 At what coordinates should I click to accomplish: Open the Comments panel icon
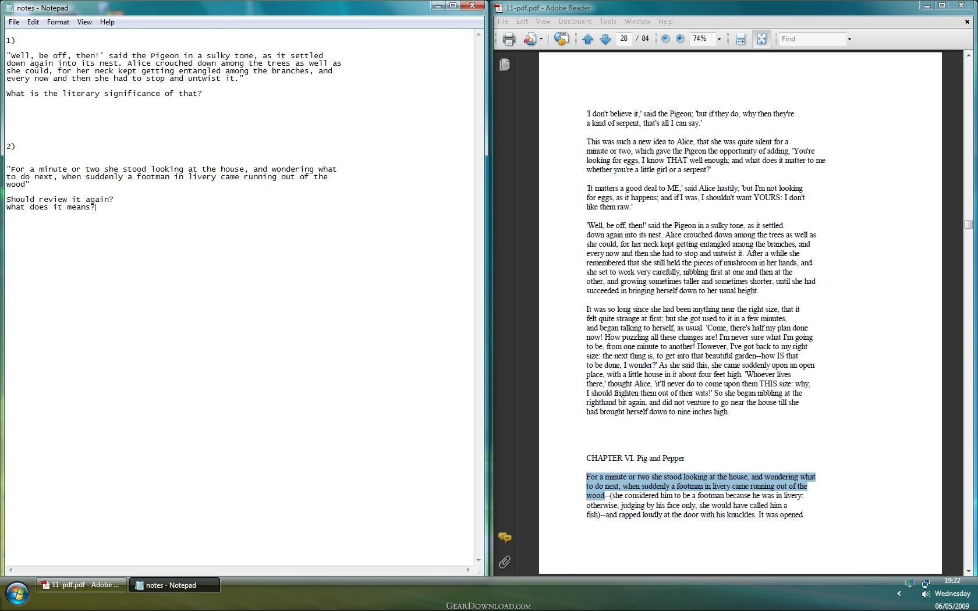click(505, 537)
